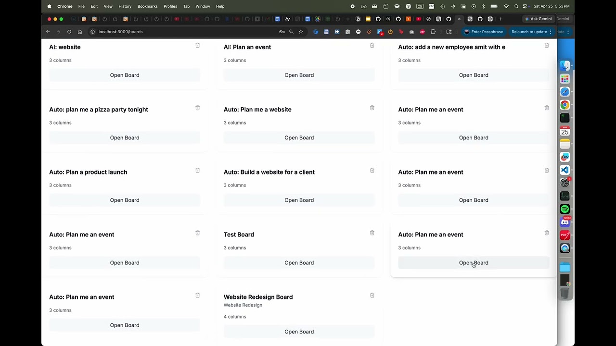Click the 'Test Board' title

pos(239,235)
